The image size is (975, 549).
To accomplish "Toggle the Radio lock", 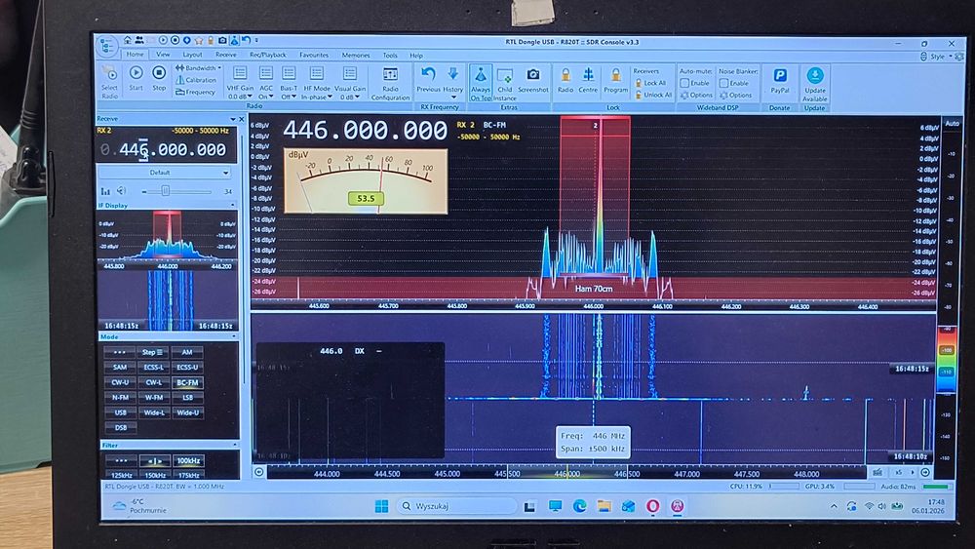I will [x=565, y=80].
